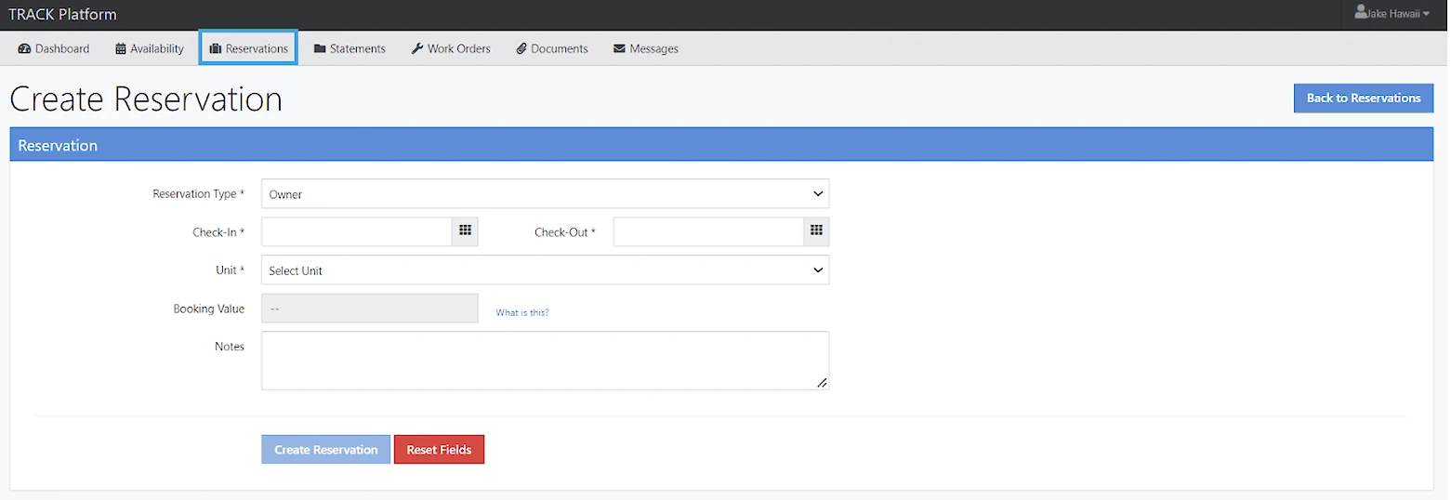1451x500 pixels.
Task: Click the Messages envelope icon
Action: [619, 48]
